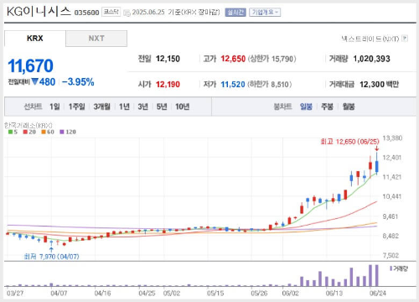Click the calendar icon beside the date
This screenshot has height=302, width=419.
tap(127, 13)
